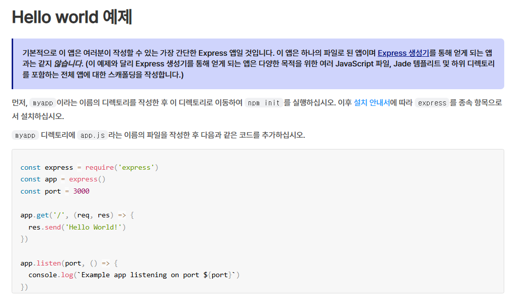Click the inline code 'app.js'
The height and width of the screenshot is (300, 525).
(93, 135)
